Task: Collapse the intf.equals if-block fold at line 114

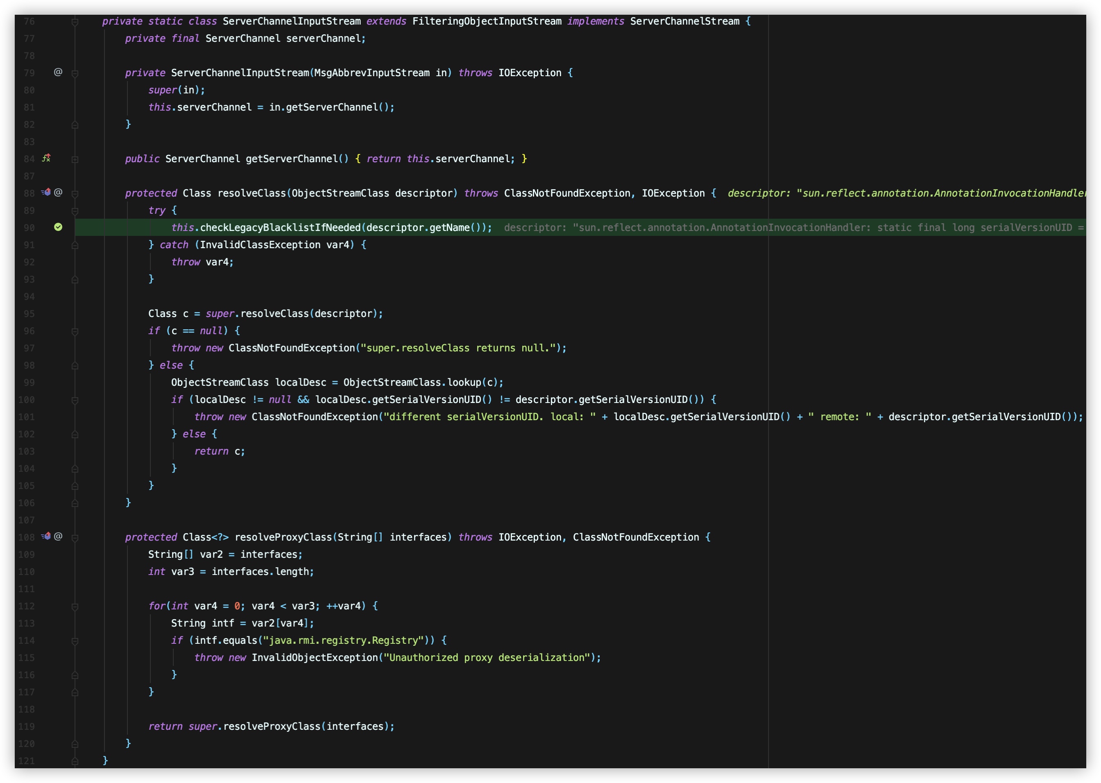Action: [75, 641]
